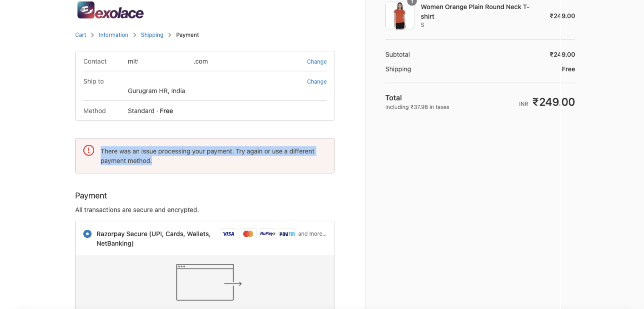The image size is (644, 309).
Task: Click the redirect browser window illustration
Action: tap(209, 282)
